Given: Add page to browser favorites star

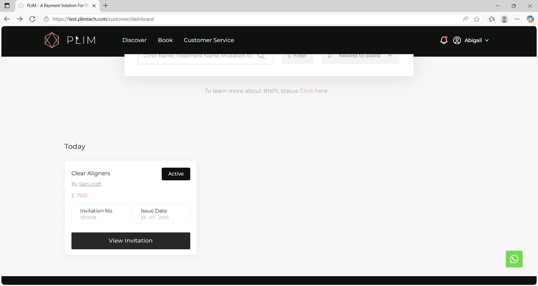Looking at the screenshot, I should [x=477, y=19].
